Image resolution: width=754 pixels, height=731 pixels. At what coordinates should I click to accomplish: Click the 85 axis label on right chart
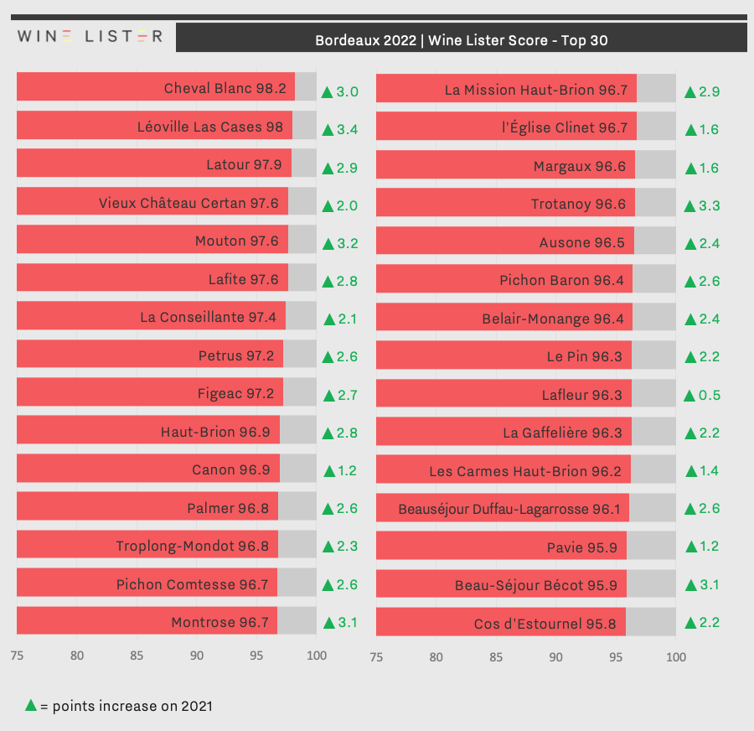coord(496,657)
